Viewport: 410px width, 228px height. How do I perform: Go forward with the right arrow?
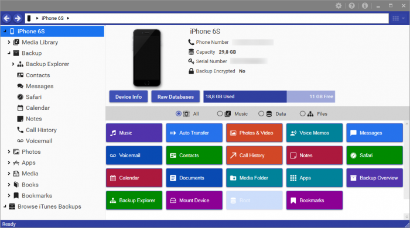coord(18,18)
